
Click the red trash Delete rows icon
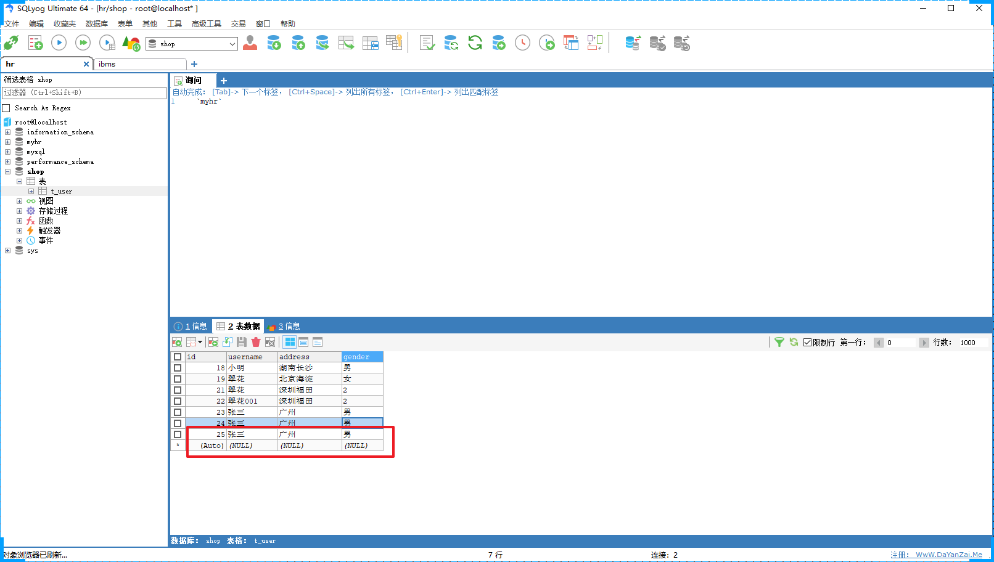click(x=256, y=342)
